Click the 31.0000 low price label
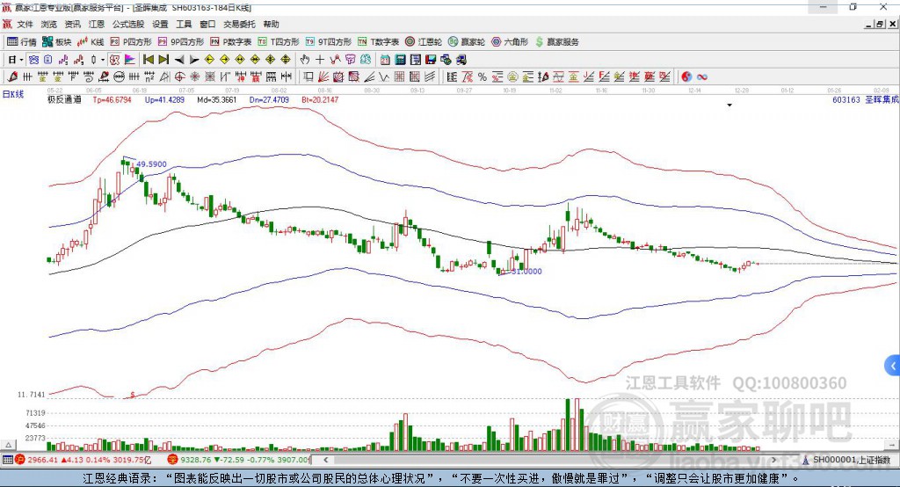This screenshot has height=487, width=900. (526, 272)
